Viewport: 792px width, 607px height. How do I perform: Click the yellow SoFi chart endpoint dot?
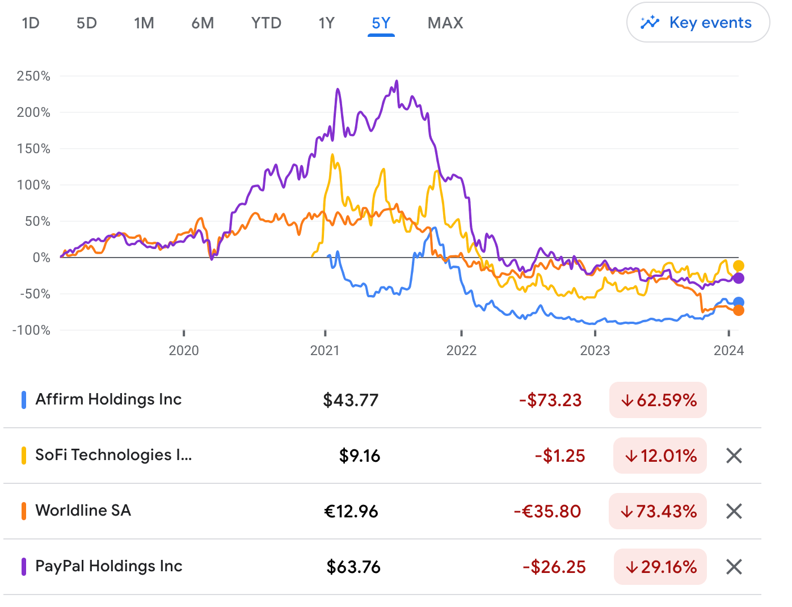coord(738,265)
